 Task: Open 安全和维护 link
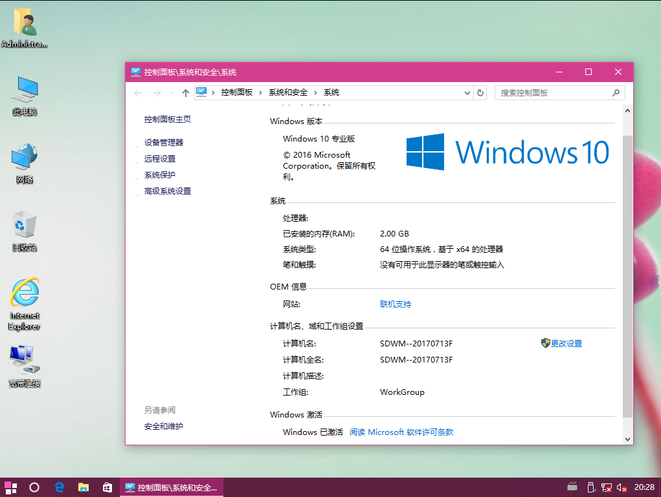click(x=164, y=427)
